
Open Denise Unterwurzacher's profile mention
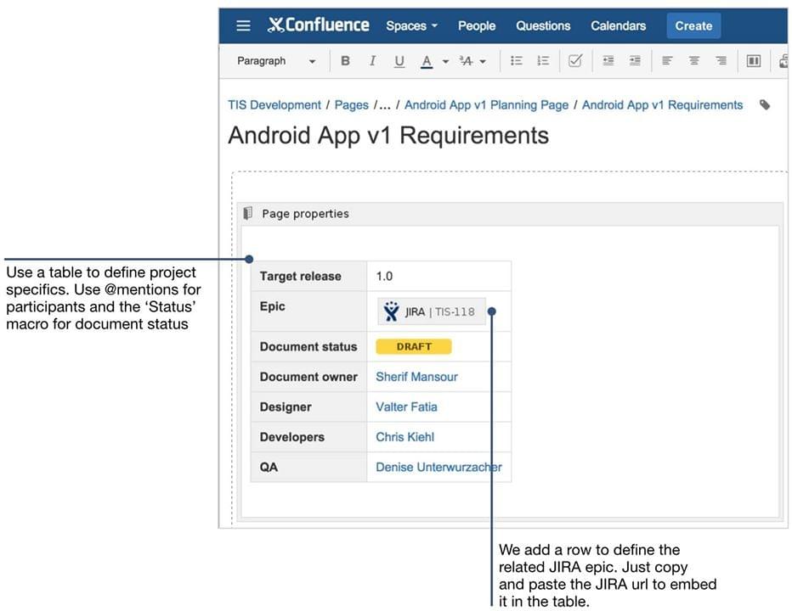click(x=439, y=468)
